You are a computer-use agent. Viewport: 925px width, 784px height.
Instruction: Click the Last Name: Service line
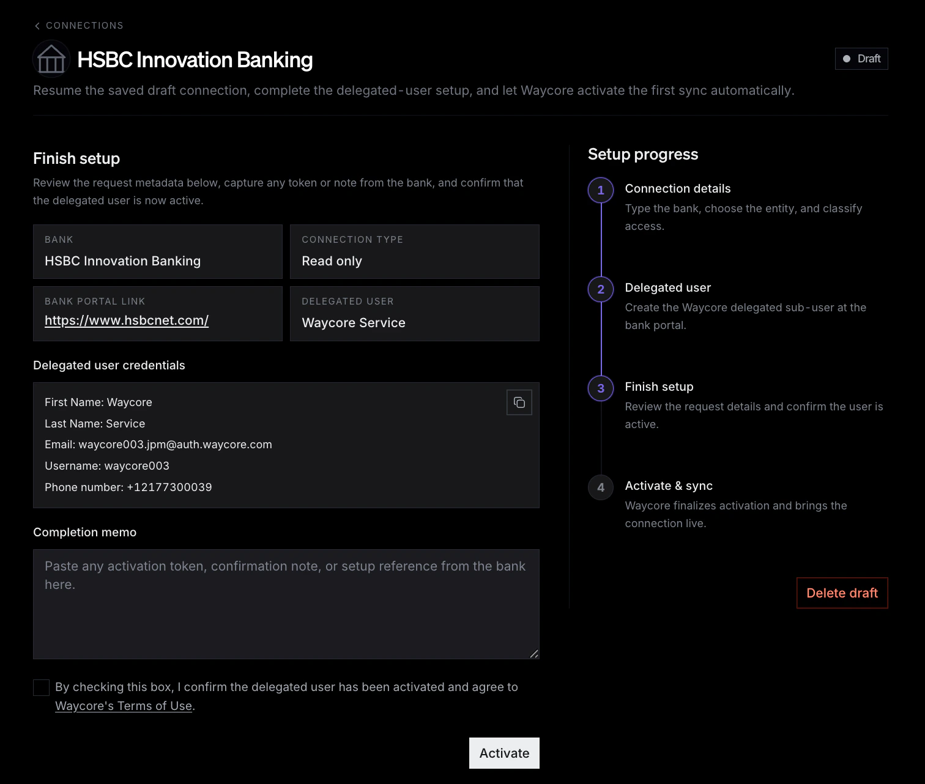(x=95, y=424)
